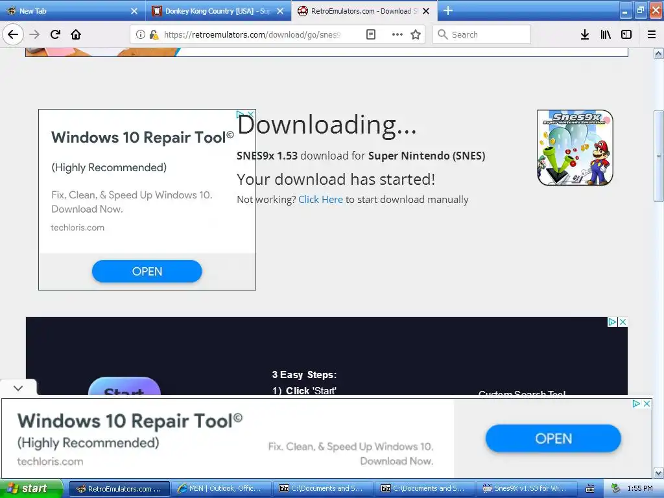The height and width of the screenshot is (498, 664).
Task: Toggle the sidebar view icon
Action: click(626, 34)
